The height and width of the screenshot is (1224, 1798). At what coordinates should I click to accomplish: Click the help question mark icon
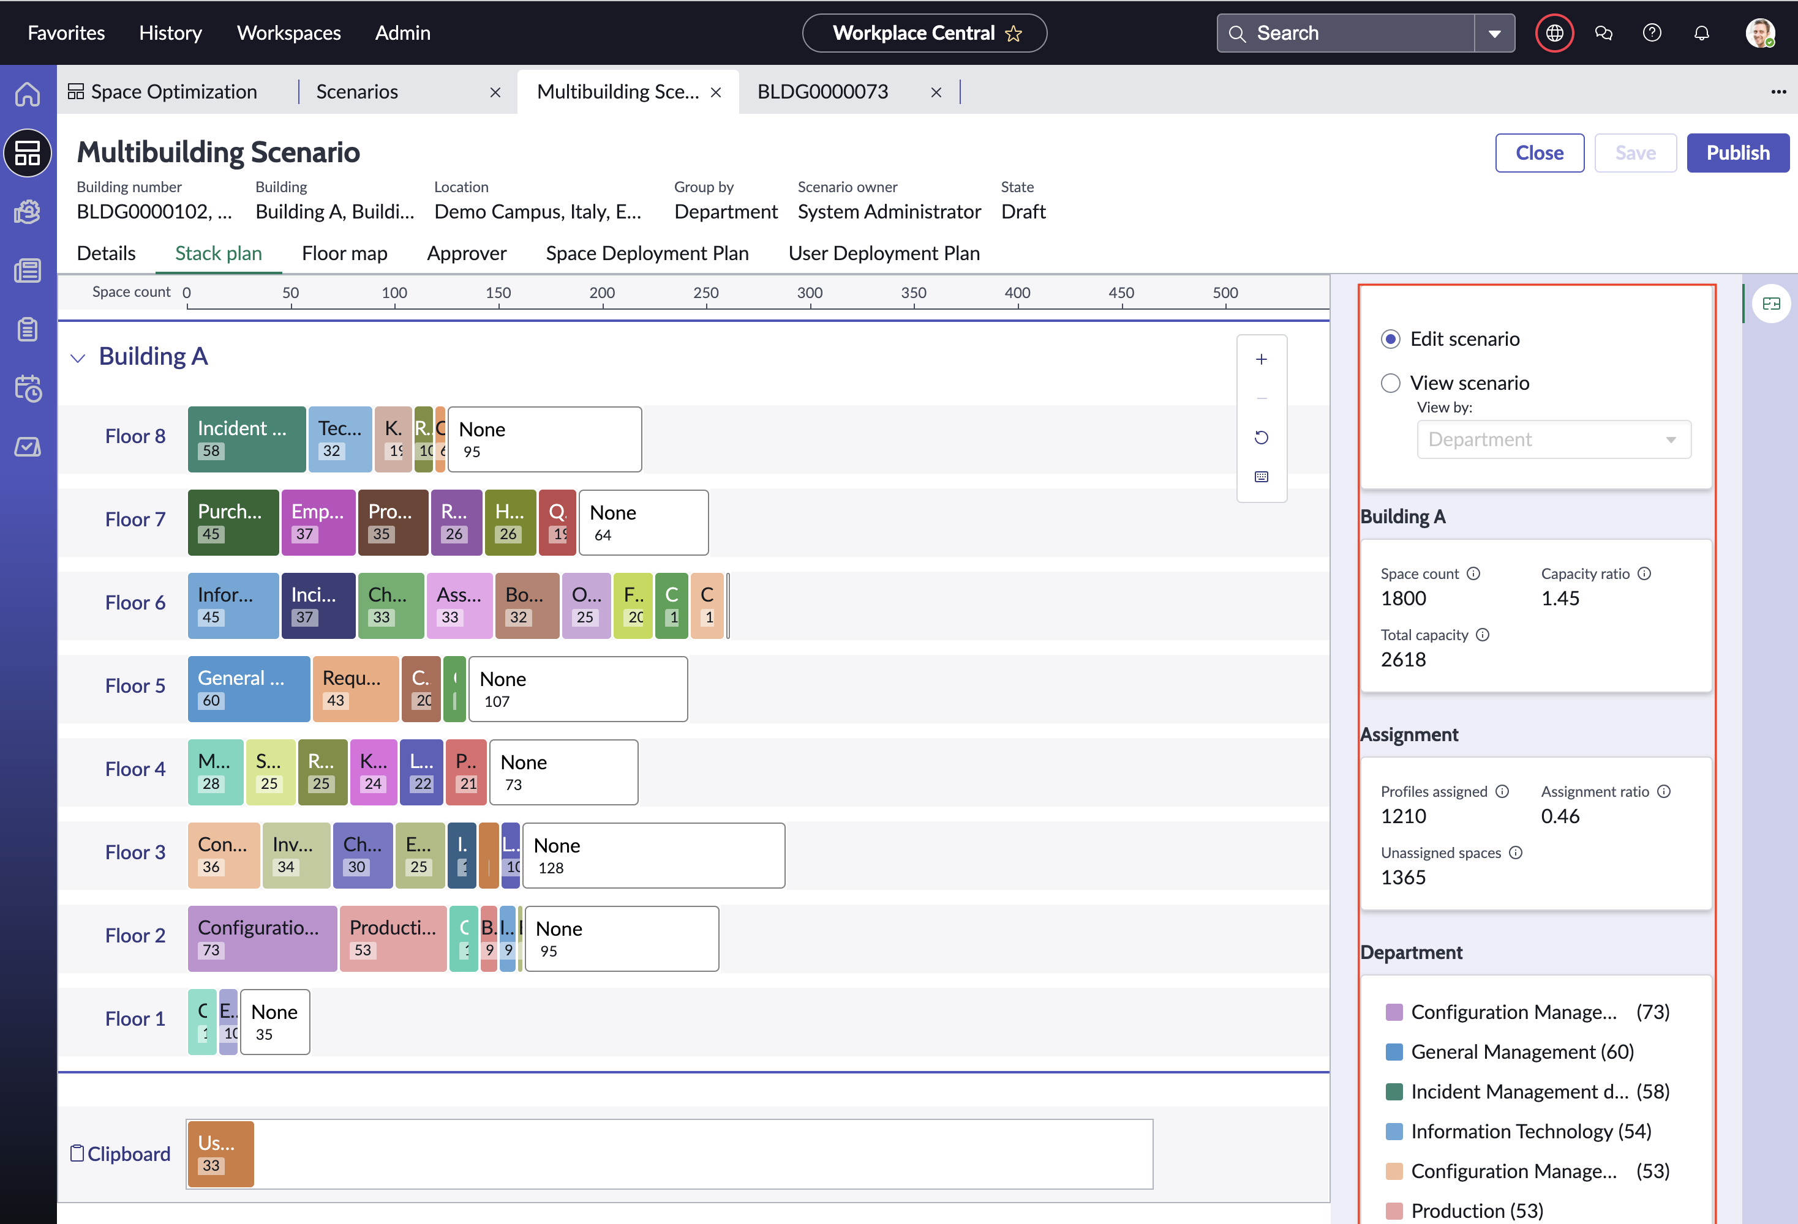coord(1652,33)
